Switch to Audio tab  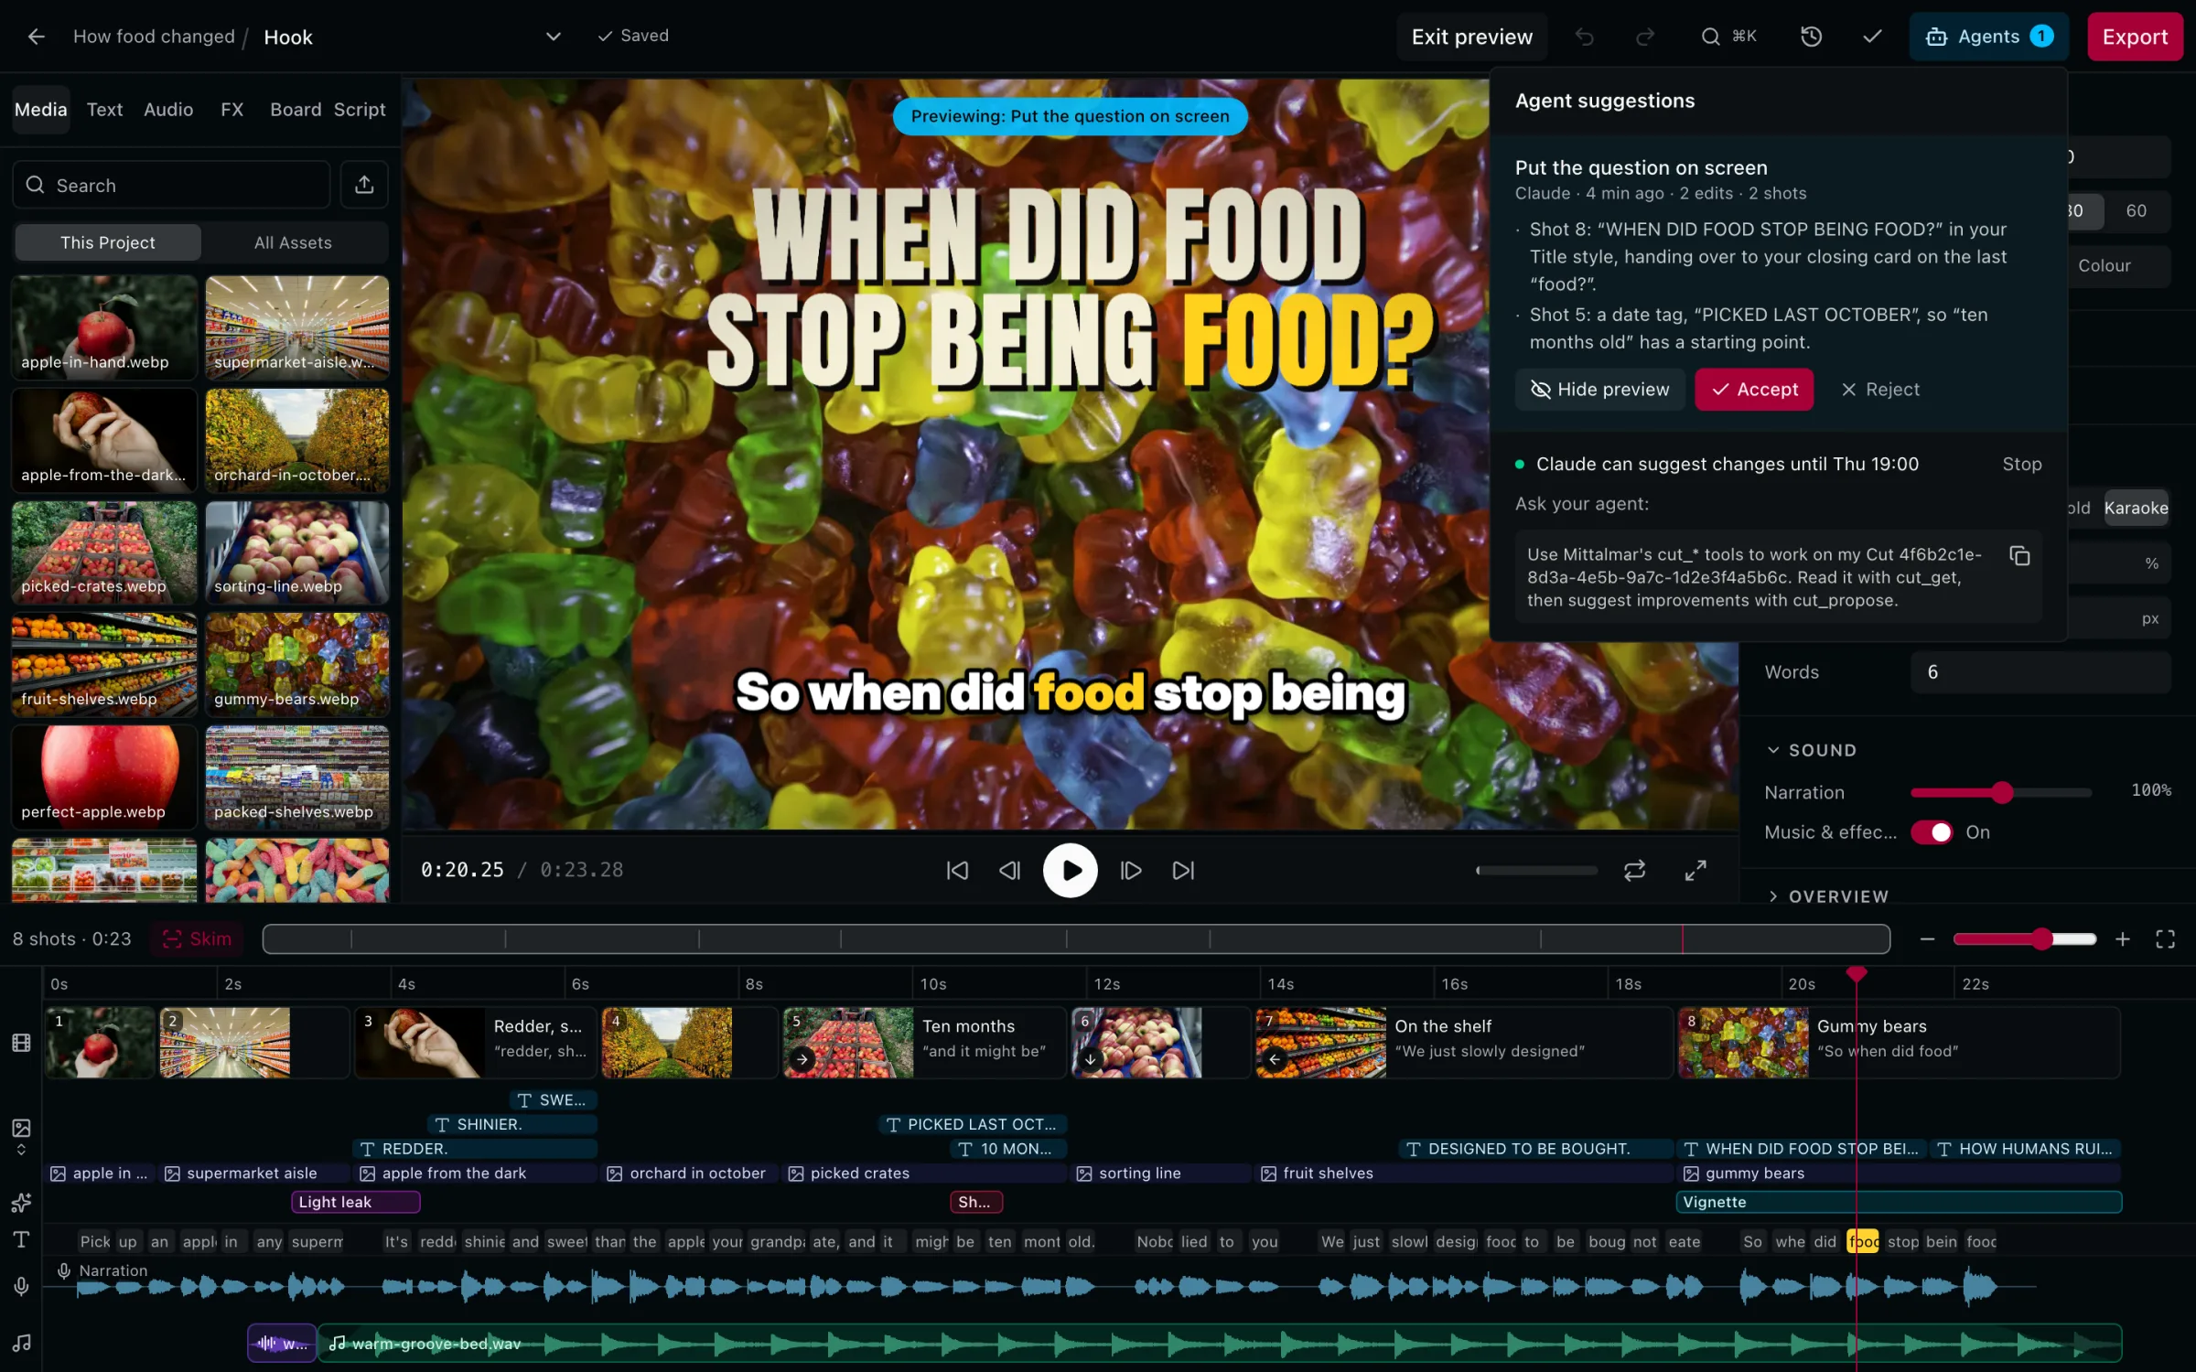tap(168, 110)
